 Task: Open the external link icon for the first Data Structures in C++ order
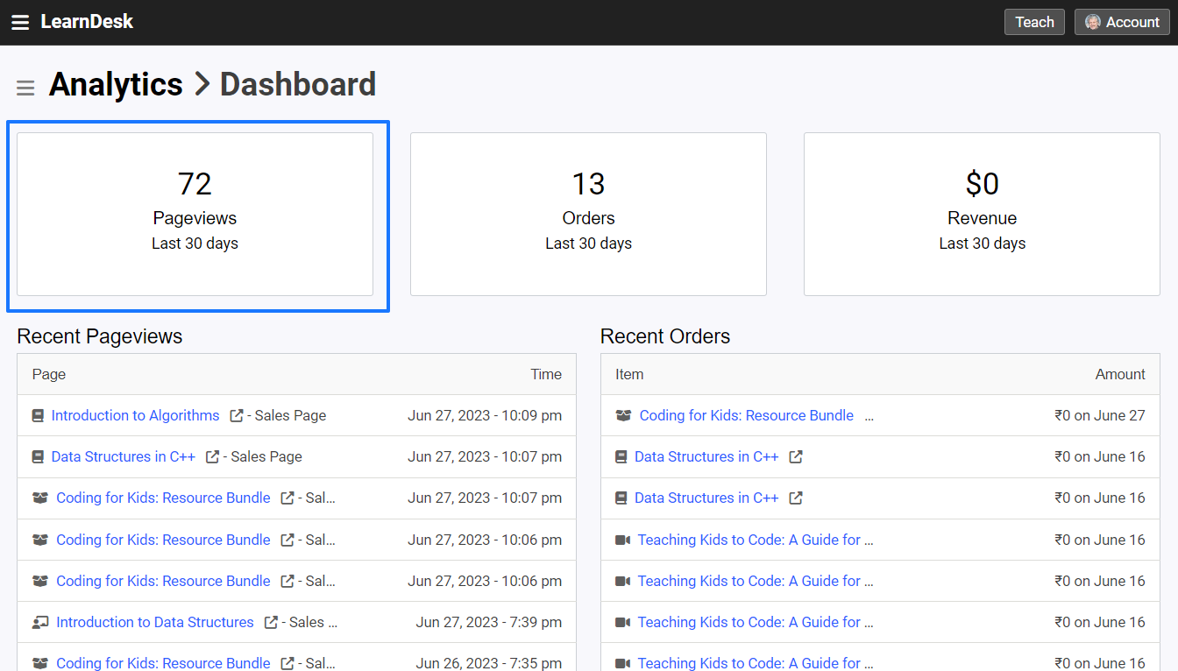click(796, 456)
